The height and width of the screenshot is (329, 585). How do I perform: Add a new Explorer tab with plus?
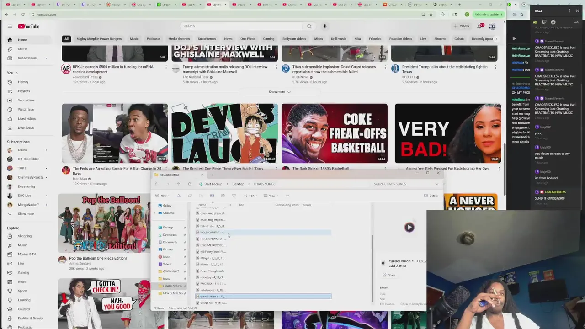(213, 175)
